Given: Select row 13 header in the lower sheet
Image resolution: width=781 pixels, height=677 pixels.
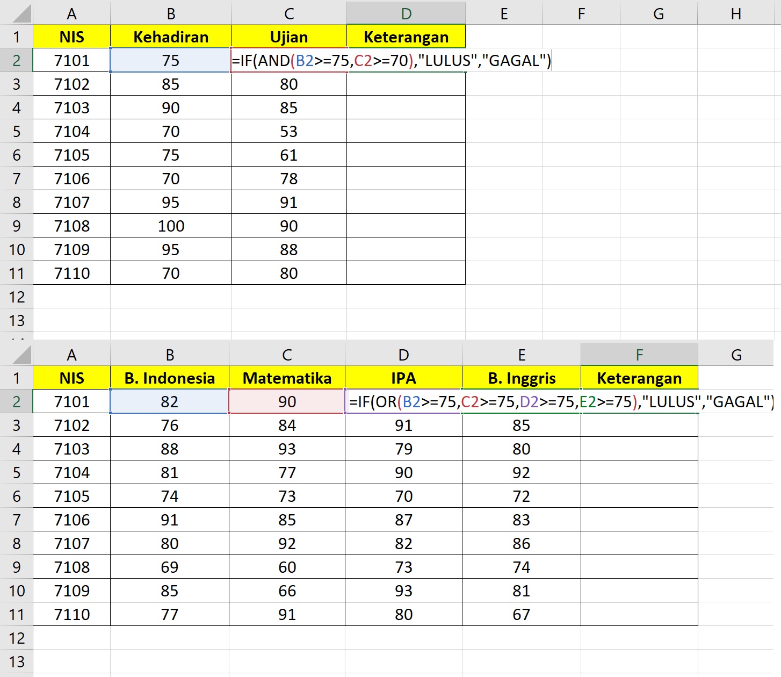Looking at the screenshot, I should 16,661.
